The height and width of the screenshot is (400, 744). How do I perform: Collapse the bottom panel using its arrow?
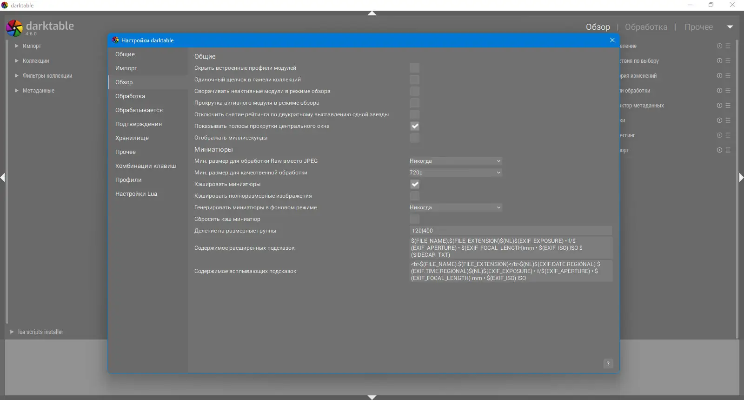[372, 397]
